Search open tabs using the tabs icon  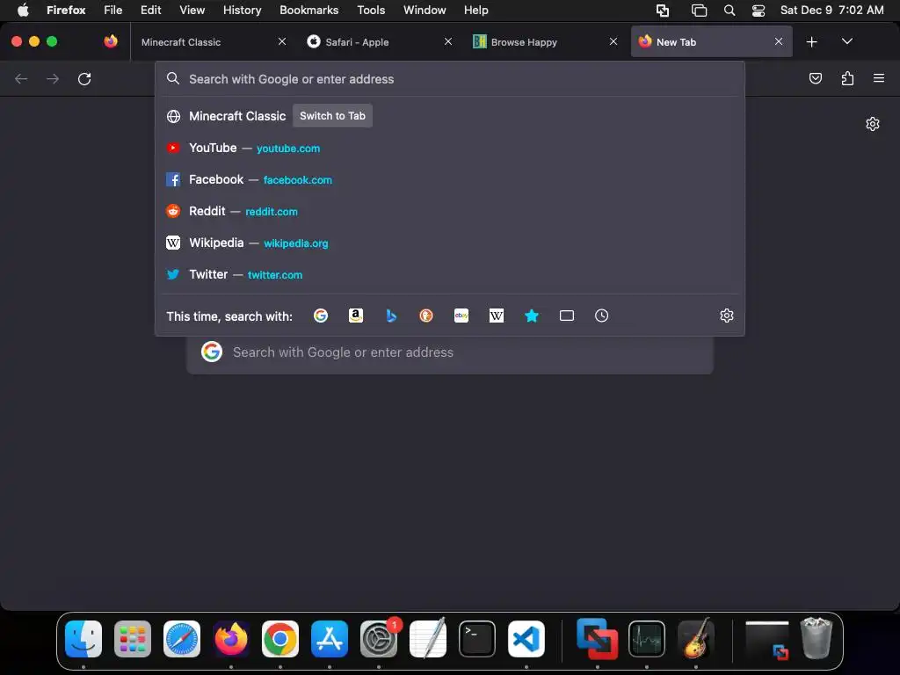click(567, 316)
